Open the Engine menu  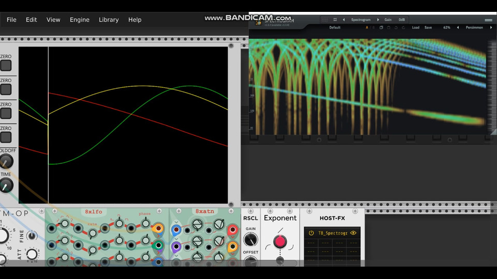point(80,20)
